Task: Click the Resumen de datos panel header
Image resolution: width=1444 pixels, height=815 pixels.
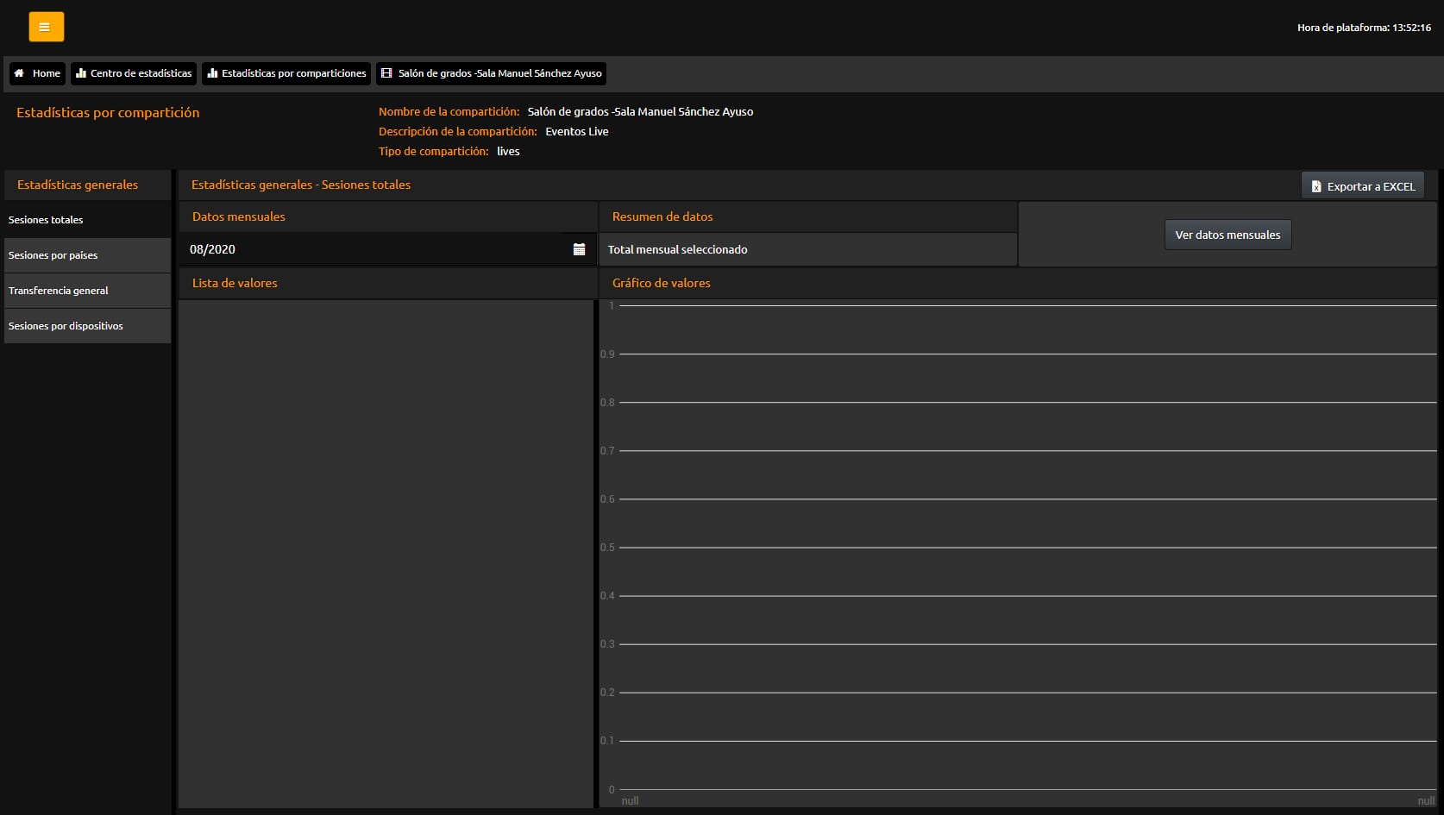Action: pos(807,216)
